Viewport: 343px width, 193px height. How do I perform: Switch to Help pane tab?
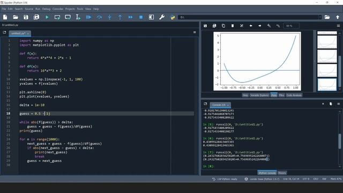245,95
